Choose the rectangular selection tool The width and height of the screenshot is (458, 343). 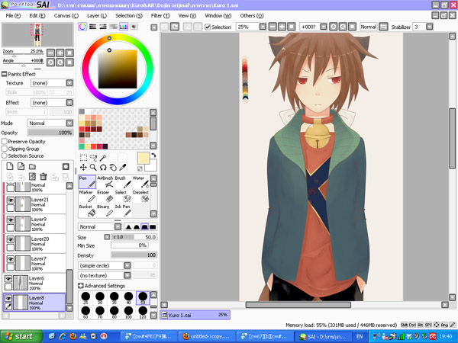pos(83,158)
